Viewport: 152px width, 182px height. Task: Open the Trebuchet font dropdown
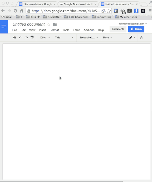point(88,38)
